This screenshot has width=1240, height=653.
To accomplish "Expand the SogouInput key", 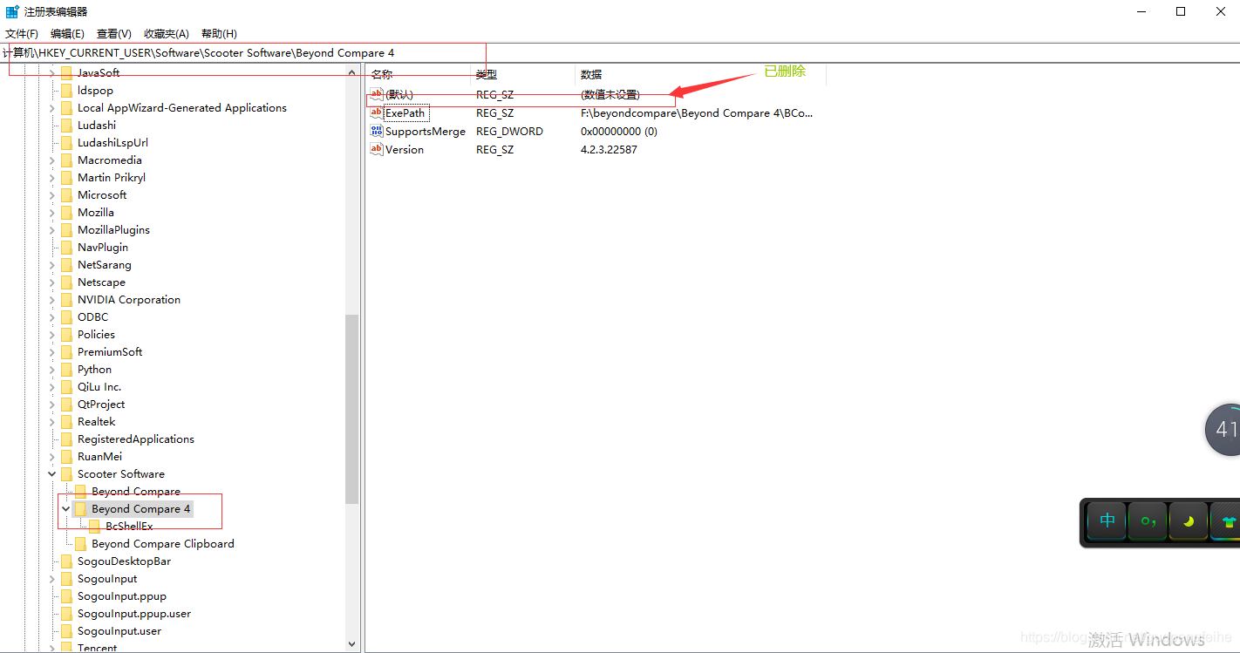I will point(52,579).
